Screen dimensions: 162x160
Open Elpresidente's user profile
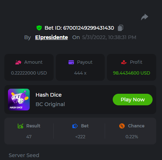[x=51, y=37]
